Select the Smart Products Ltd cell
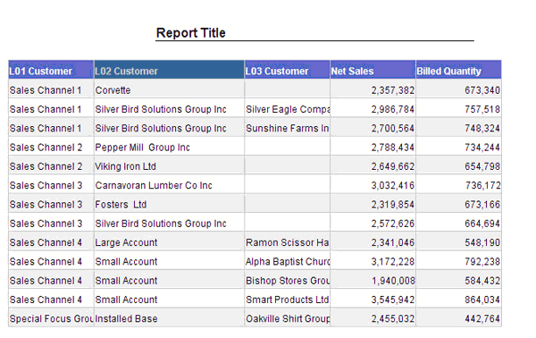536x338 pixels. click(x=287, y=300)
